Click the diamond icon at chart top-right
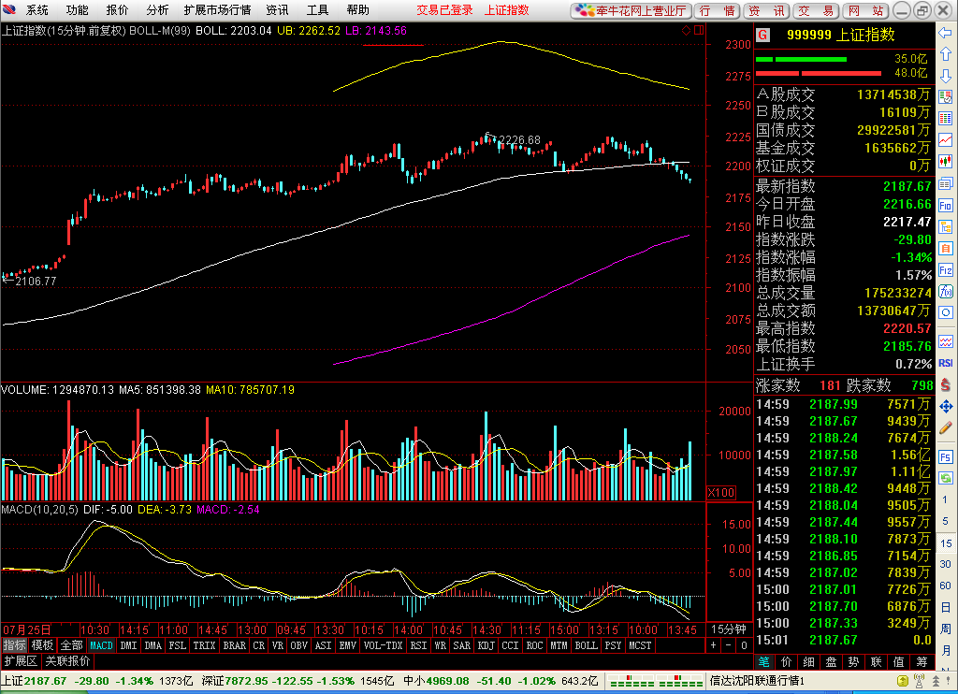Viewport: 958px width, 694px height. [x=686, y=30]
